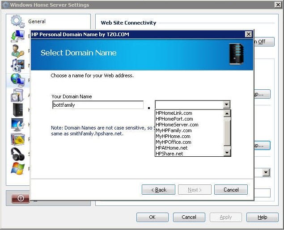Click list scrollbar up arrow
Screen dimensions: 284x230
click(227, 113)
